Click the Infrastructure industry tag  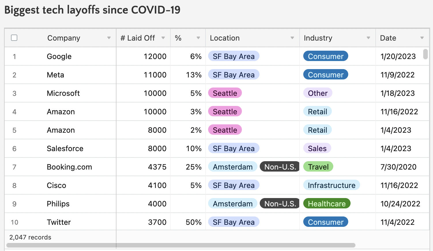click(x=332, y=185)
